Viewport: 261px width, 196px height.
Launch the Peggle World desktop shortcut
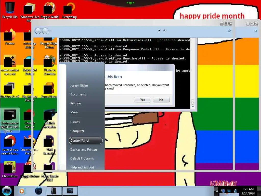(49, 10)
